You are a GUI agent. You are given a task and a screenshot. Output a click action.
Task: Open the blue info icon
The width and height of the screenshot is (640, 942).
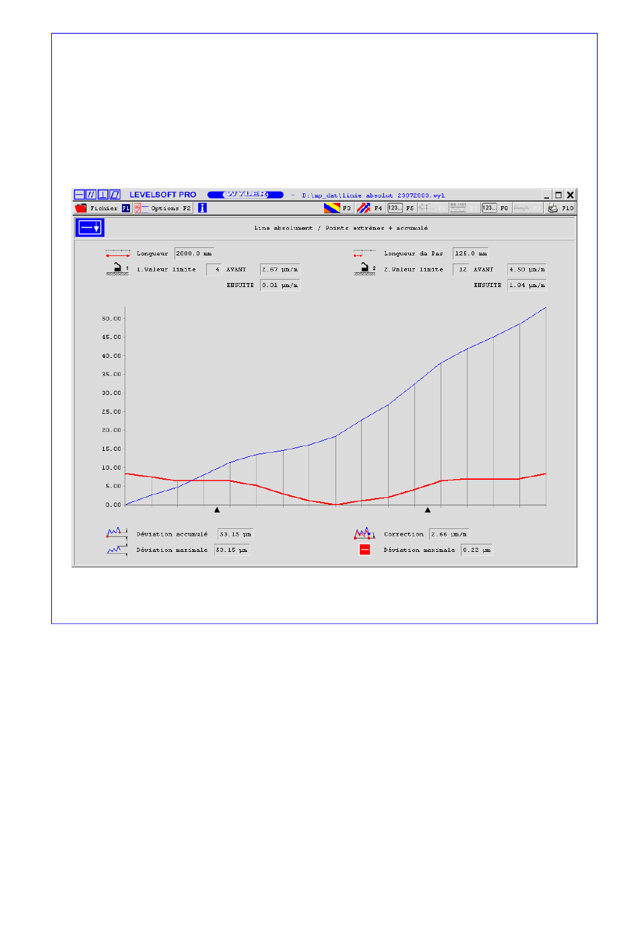point(202,208)
